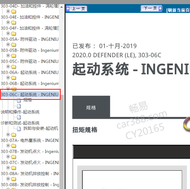
Task: Click folder icon under 303-04E entry
Action: [14, 23]
